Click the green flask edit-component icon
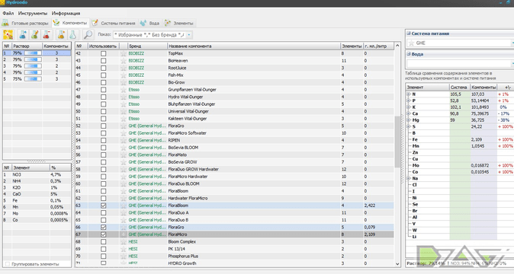This screenshot has height=274, width=514. pyautogui.click(x=34, y=34)
